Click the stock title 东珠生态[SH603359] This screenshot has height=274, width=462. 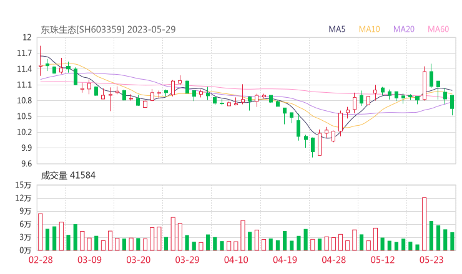click(x=82, y=29)
